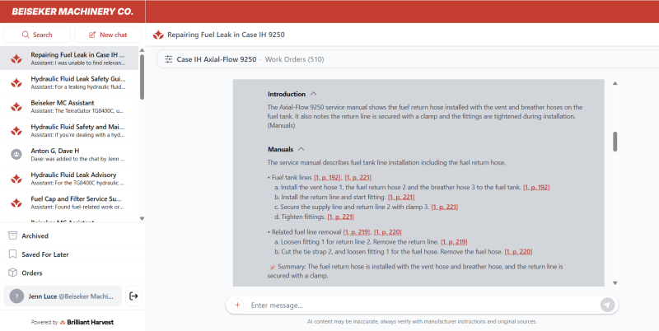This screenshot has width=659, height=331.
Task: Open the Hydraulic Fluid Safety and Mai... chat
Action: (x=69, y=130)
